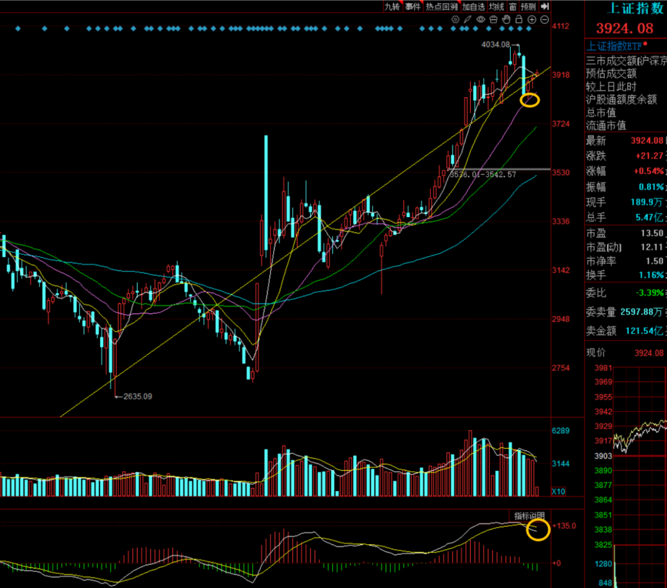Toggle the eye visibility icon
This screenshot has width=667, height=588.
point(480,20)
